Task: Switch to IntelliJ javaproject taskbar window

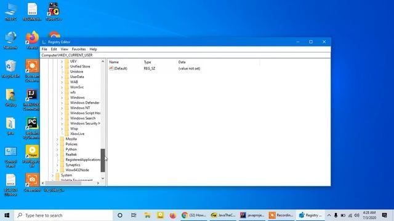Action: [x=252, y=215]
